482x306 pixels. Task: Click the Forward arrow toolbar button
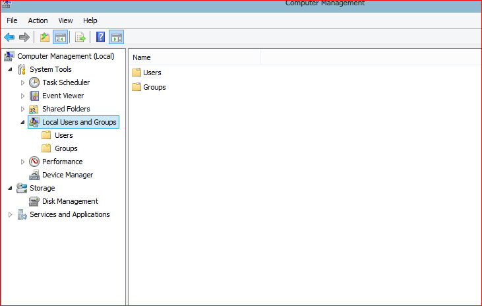pos(24,38)
